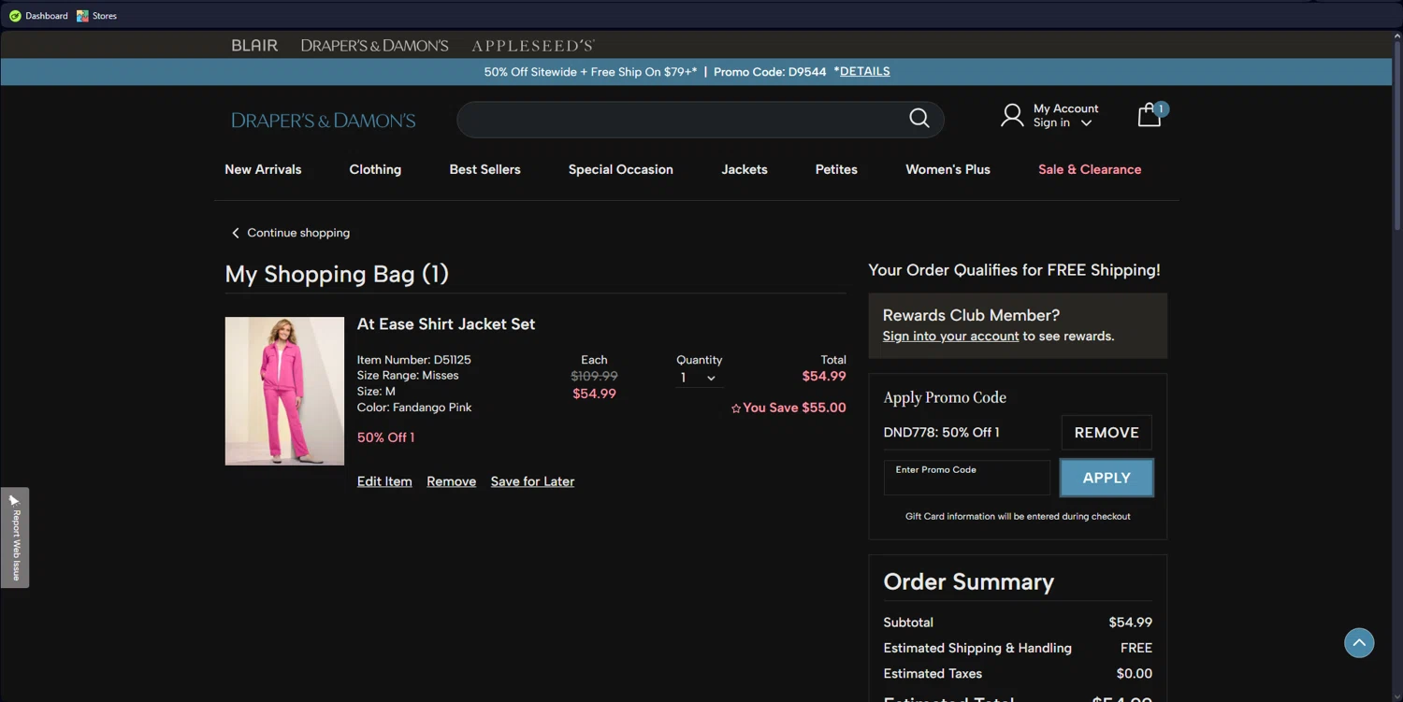Click the Report Web Issue side tab
This screenshot has height=702, width=1403.
[x=15, y=537]
